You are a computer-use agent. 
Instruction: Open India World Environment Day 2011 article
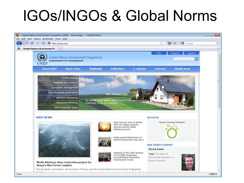(129, 139)
